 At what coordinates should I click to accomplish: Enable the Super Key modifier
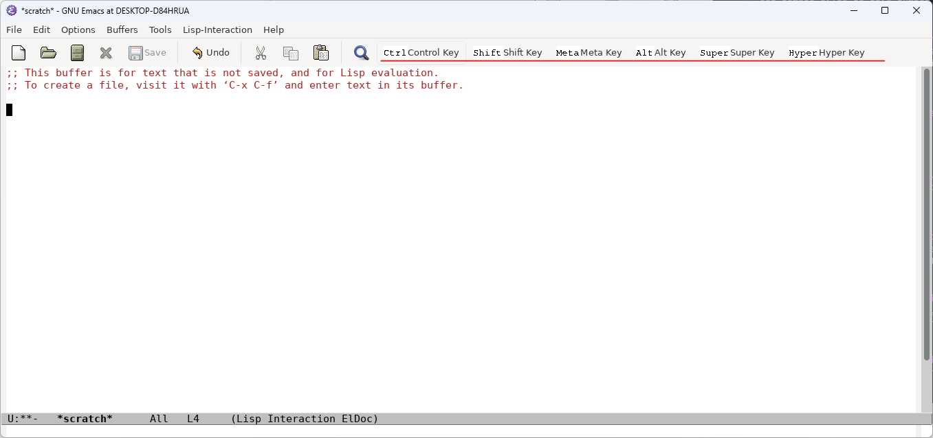pos(737,53)
